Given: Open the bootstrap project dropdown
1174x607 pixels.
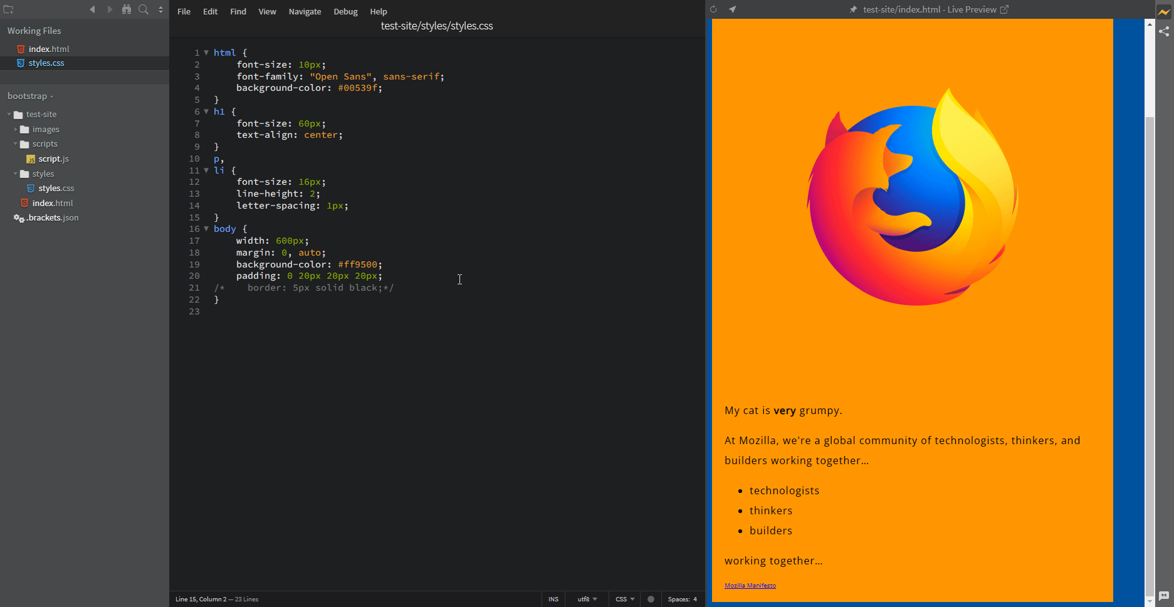Looking at the screenshot, I should click(30, 96).
